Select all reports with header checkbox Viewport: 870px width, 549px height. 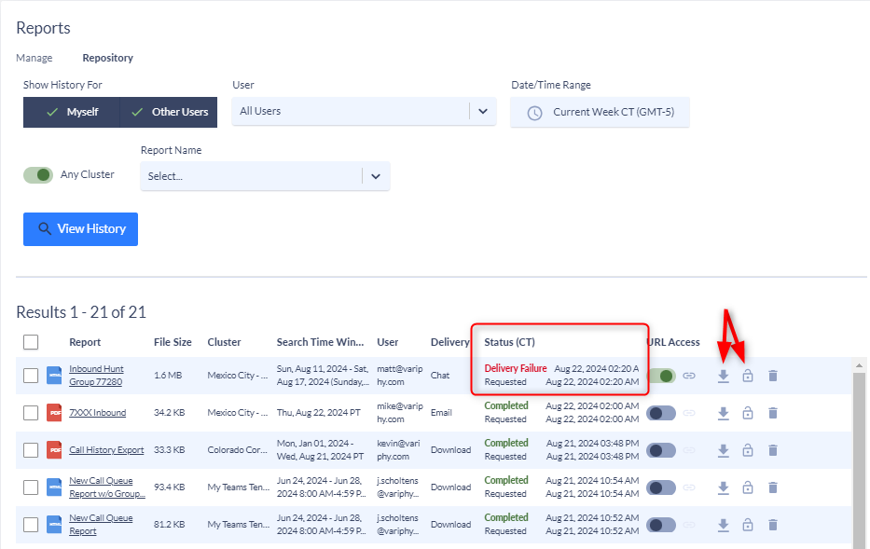pyautogui.click(x=31, y=342)
